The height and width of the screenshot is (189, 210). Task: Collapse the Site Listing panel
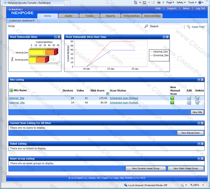click(x=199, y=80)
